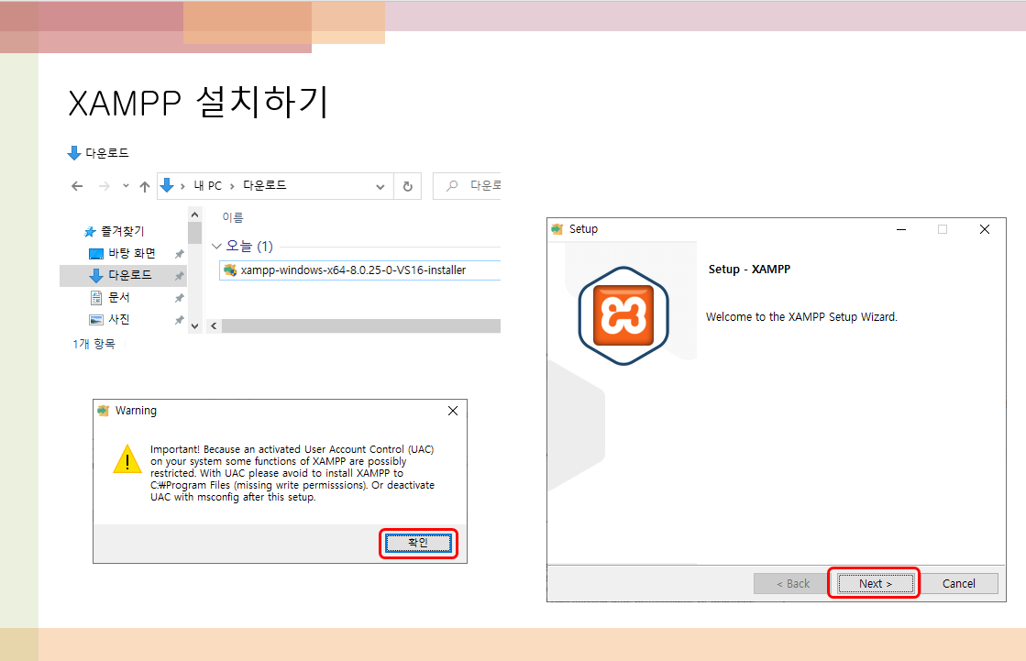Close the Setup window
Screen dimensions: 1026x661
pyautogui.click(x=984, y=229)
